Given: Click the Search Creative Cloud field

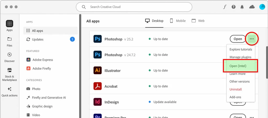Looking at the screenshot, I should (134, 7).
